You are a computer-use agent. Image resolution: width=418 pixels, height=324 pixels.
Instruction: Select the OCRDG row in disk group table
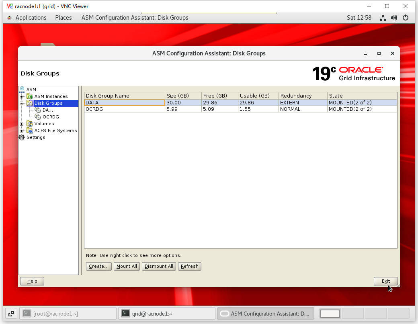coord(125,109)
